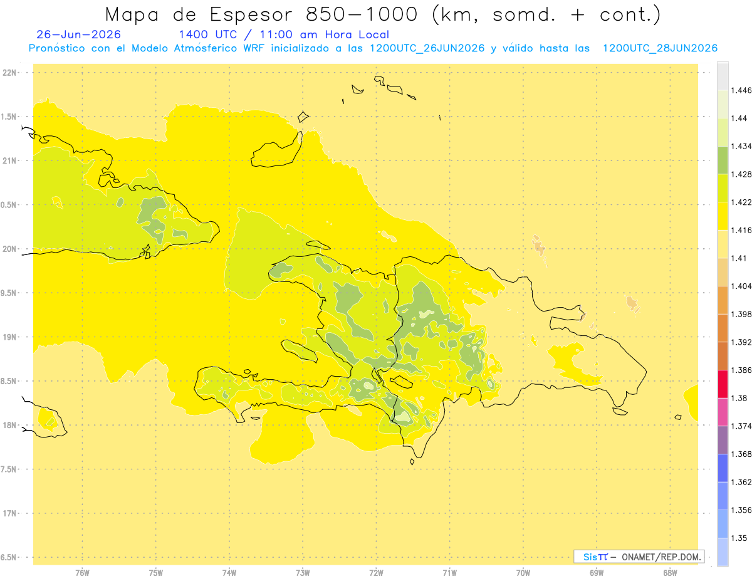
Task: Click the 70W longitude axis label
Action: pyautogui.click(x=523, y=573)
